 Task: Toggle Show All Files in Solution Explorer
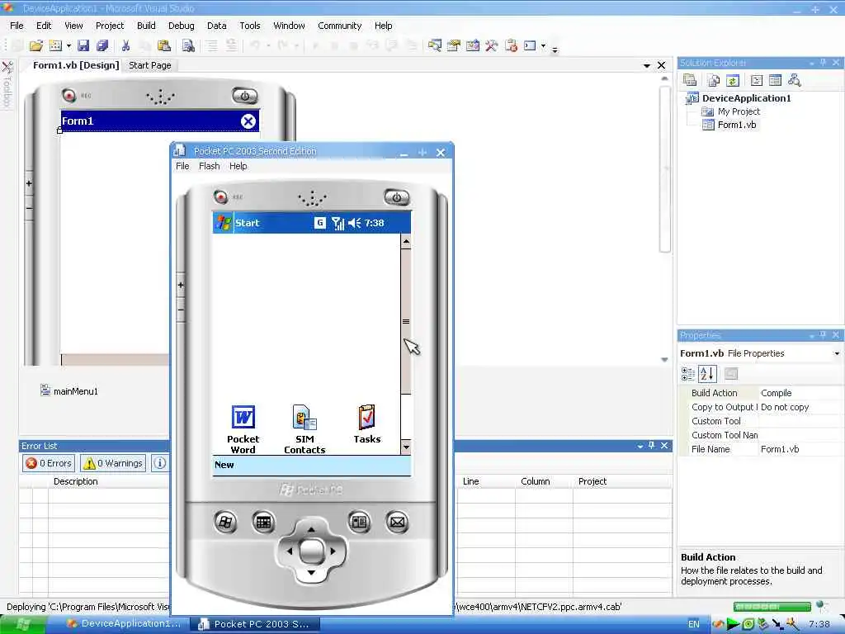[714, 80]
